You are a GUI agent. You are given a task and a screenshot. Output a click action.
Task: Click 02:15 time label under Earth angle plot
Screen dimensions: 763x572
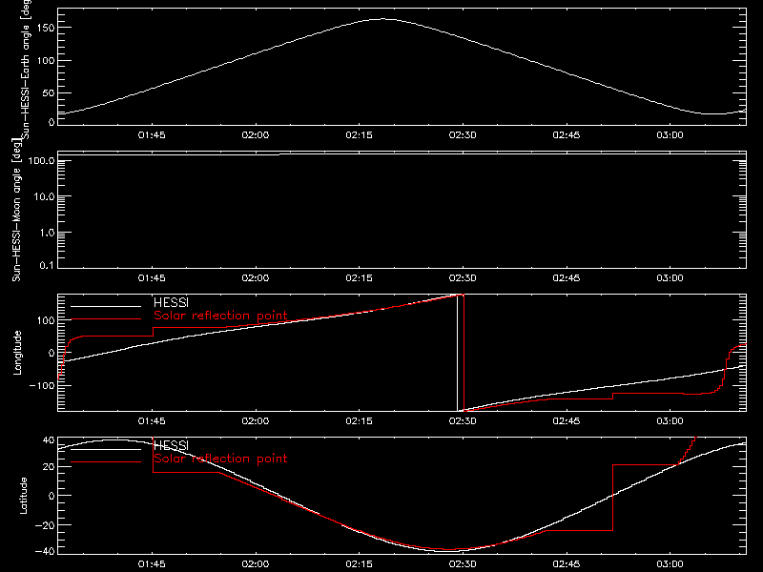pos(360,134)
